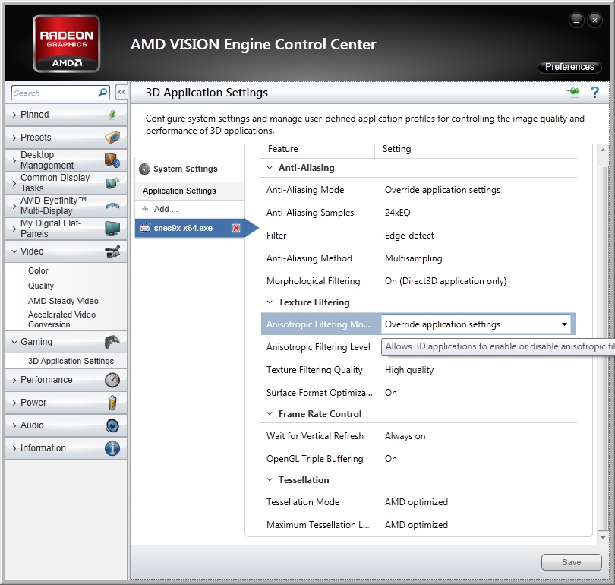
Task: Click the Audio speaker icon
Action: point(112,425)
